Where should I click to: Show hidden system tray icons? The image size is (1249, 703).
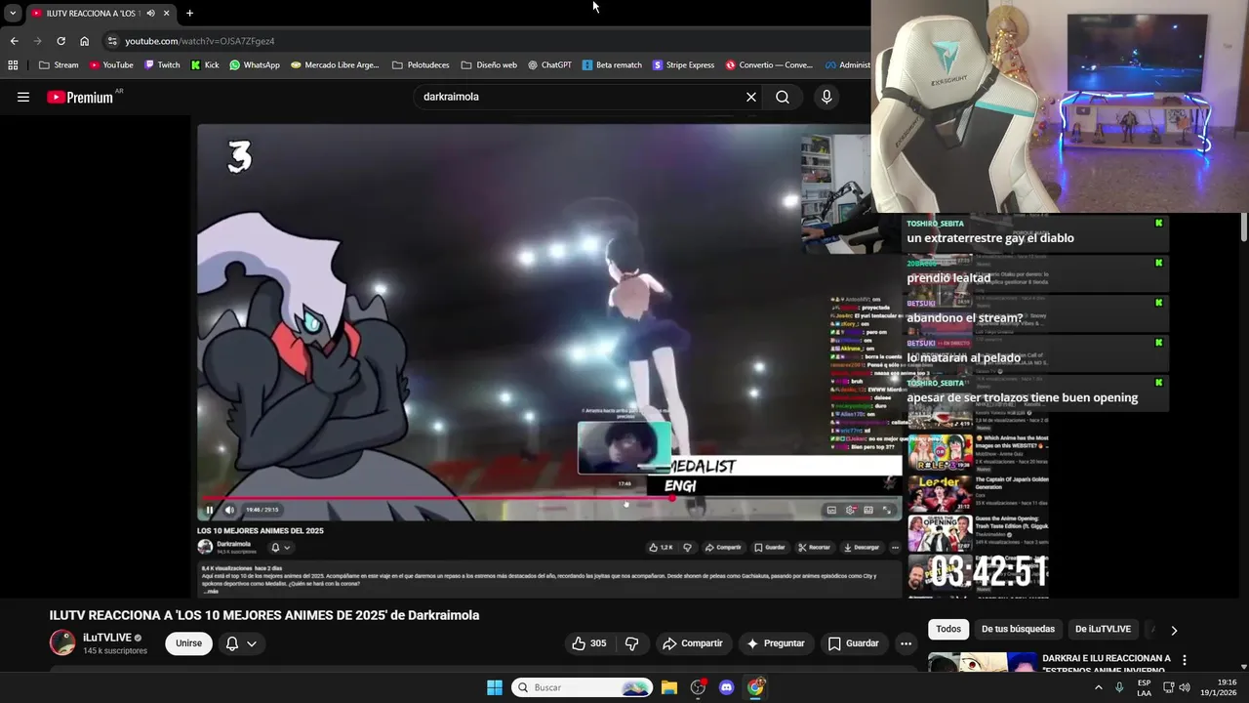tap(1099, 687)
